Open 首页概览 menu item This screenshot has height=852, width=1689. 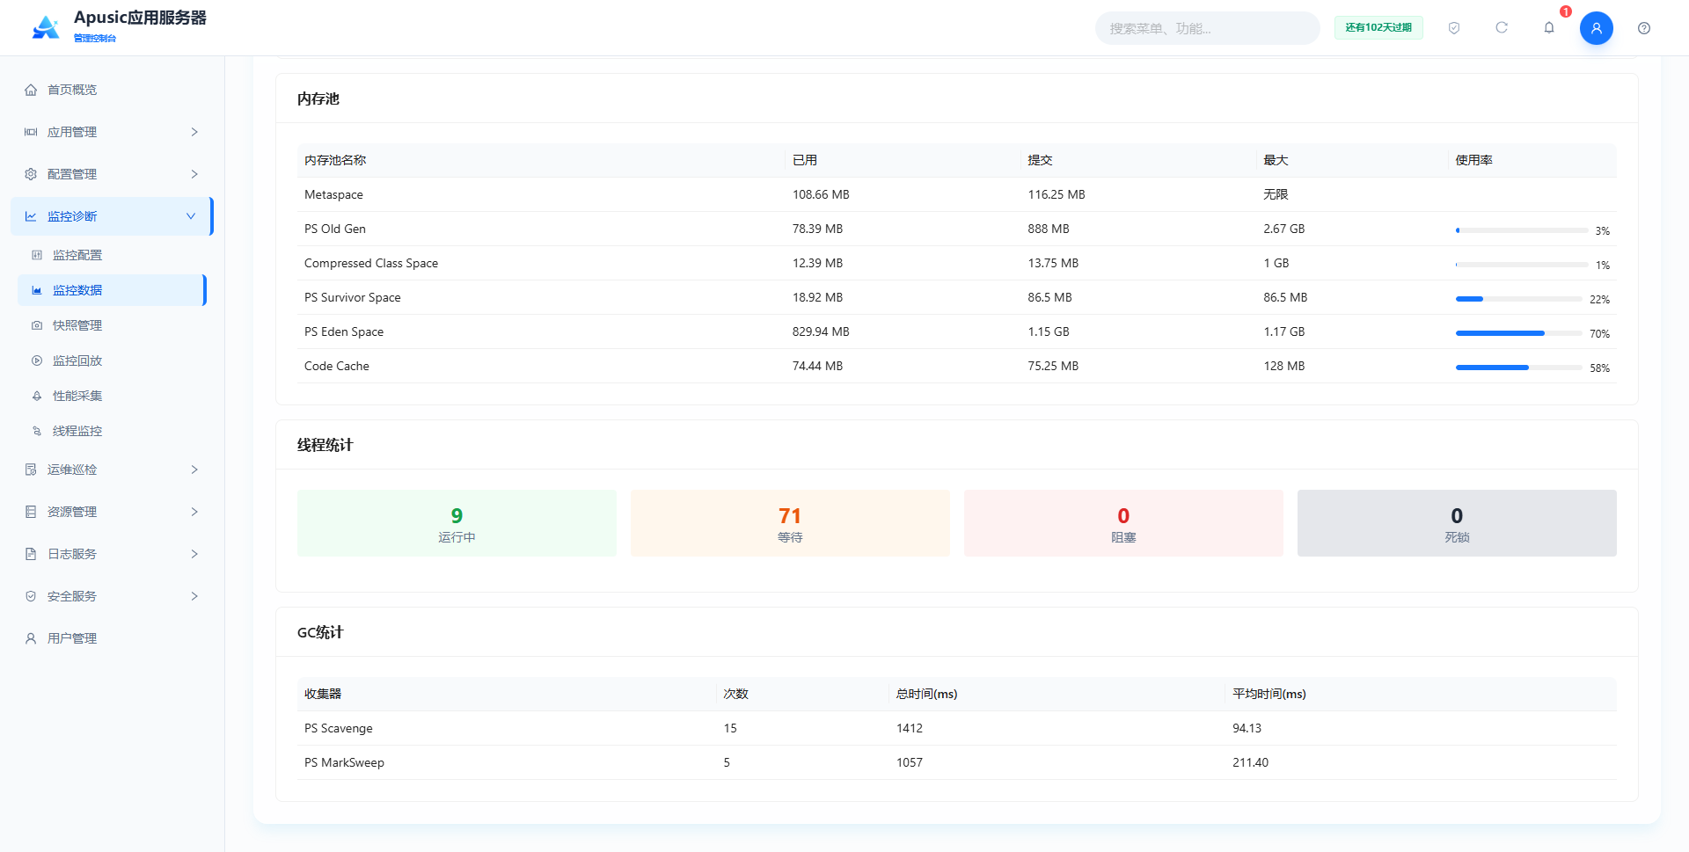[112, 90]
